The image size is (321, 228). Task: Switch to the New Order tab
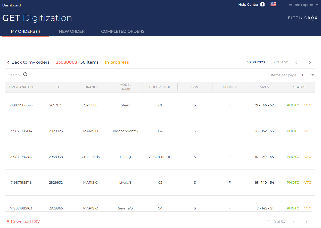(x=72, y=31)
